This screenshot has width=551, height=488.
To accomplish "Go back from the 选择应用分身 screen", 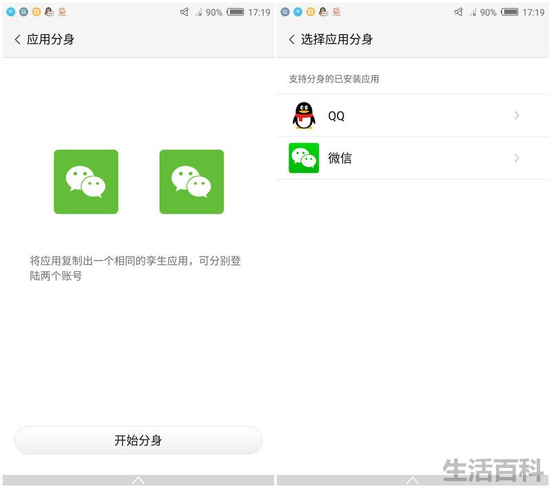I will click(291, 39).
